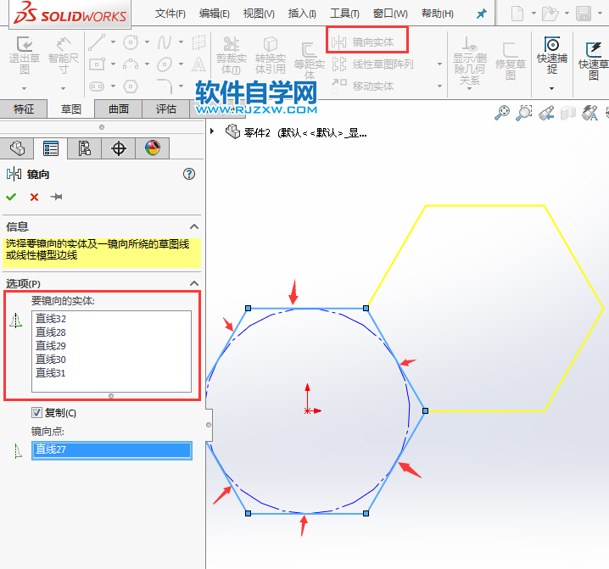609x569 pixels.
Task: Click the Previous View icon
Action: click(x=546, y=113)
